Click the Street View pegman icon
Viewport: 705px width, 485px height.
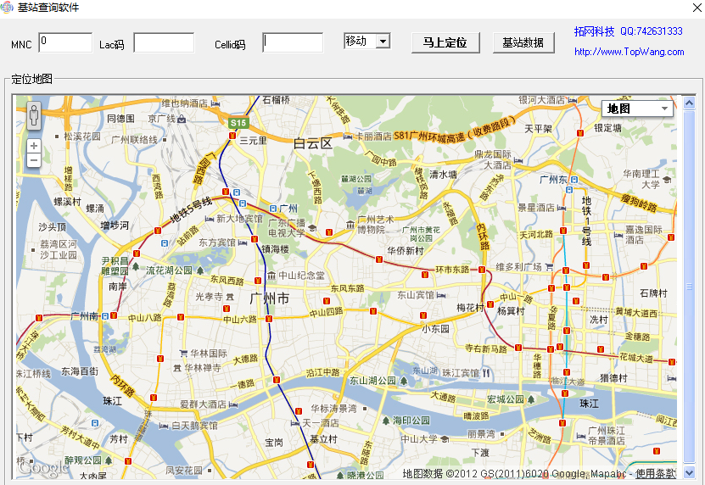[x=34, y=115]
